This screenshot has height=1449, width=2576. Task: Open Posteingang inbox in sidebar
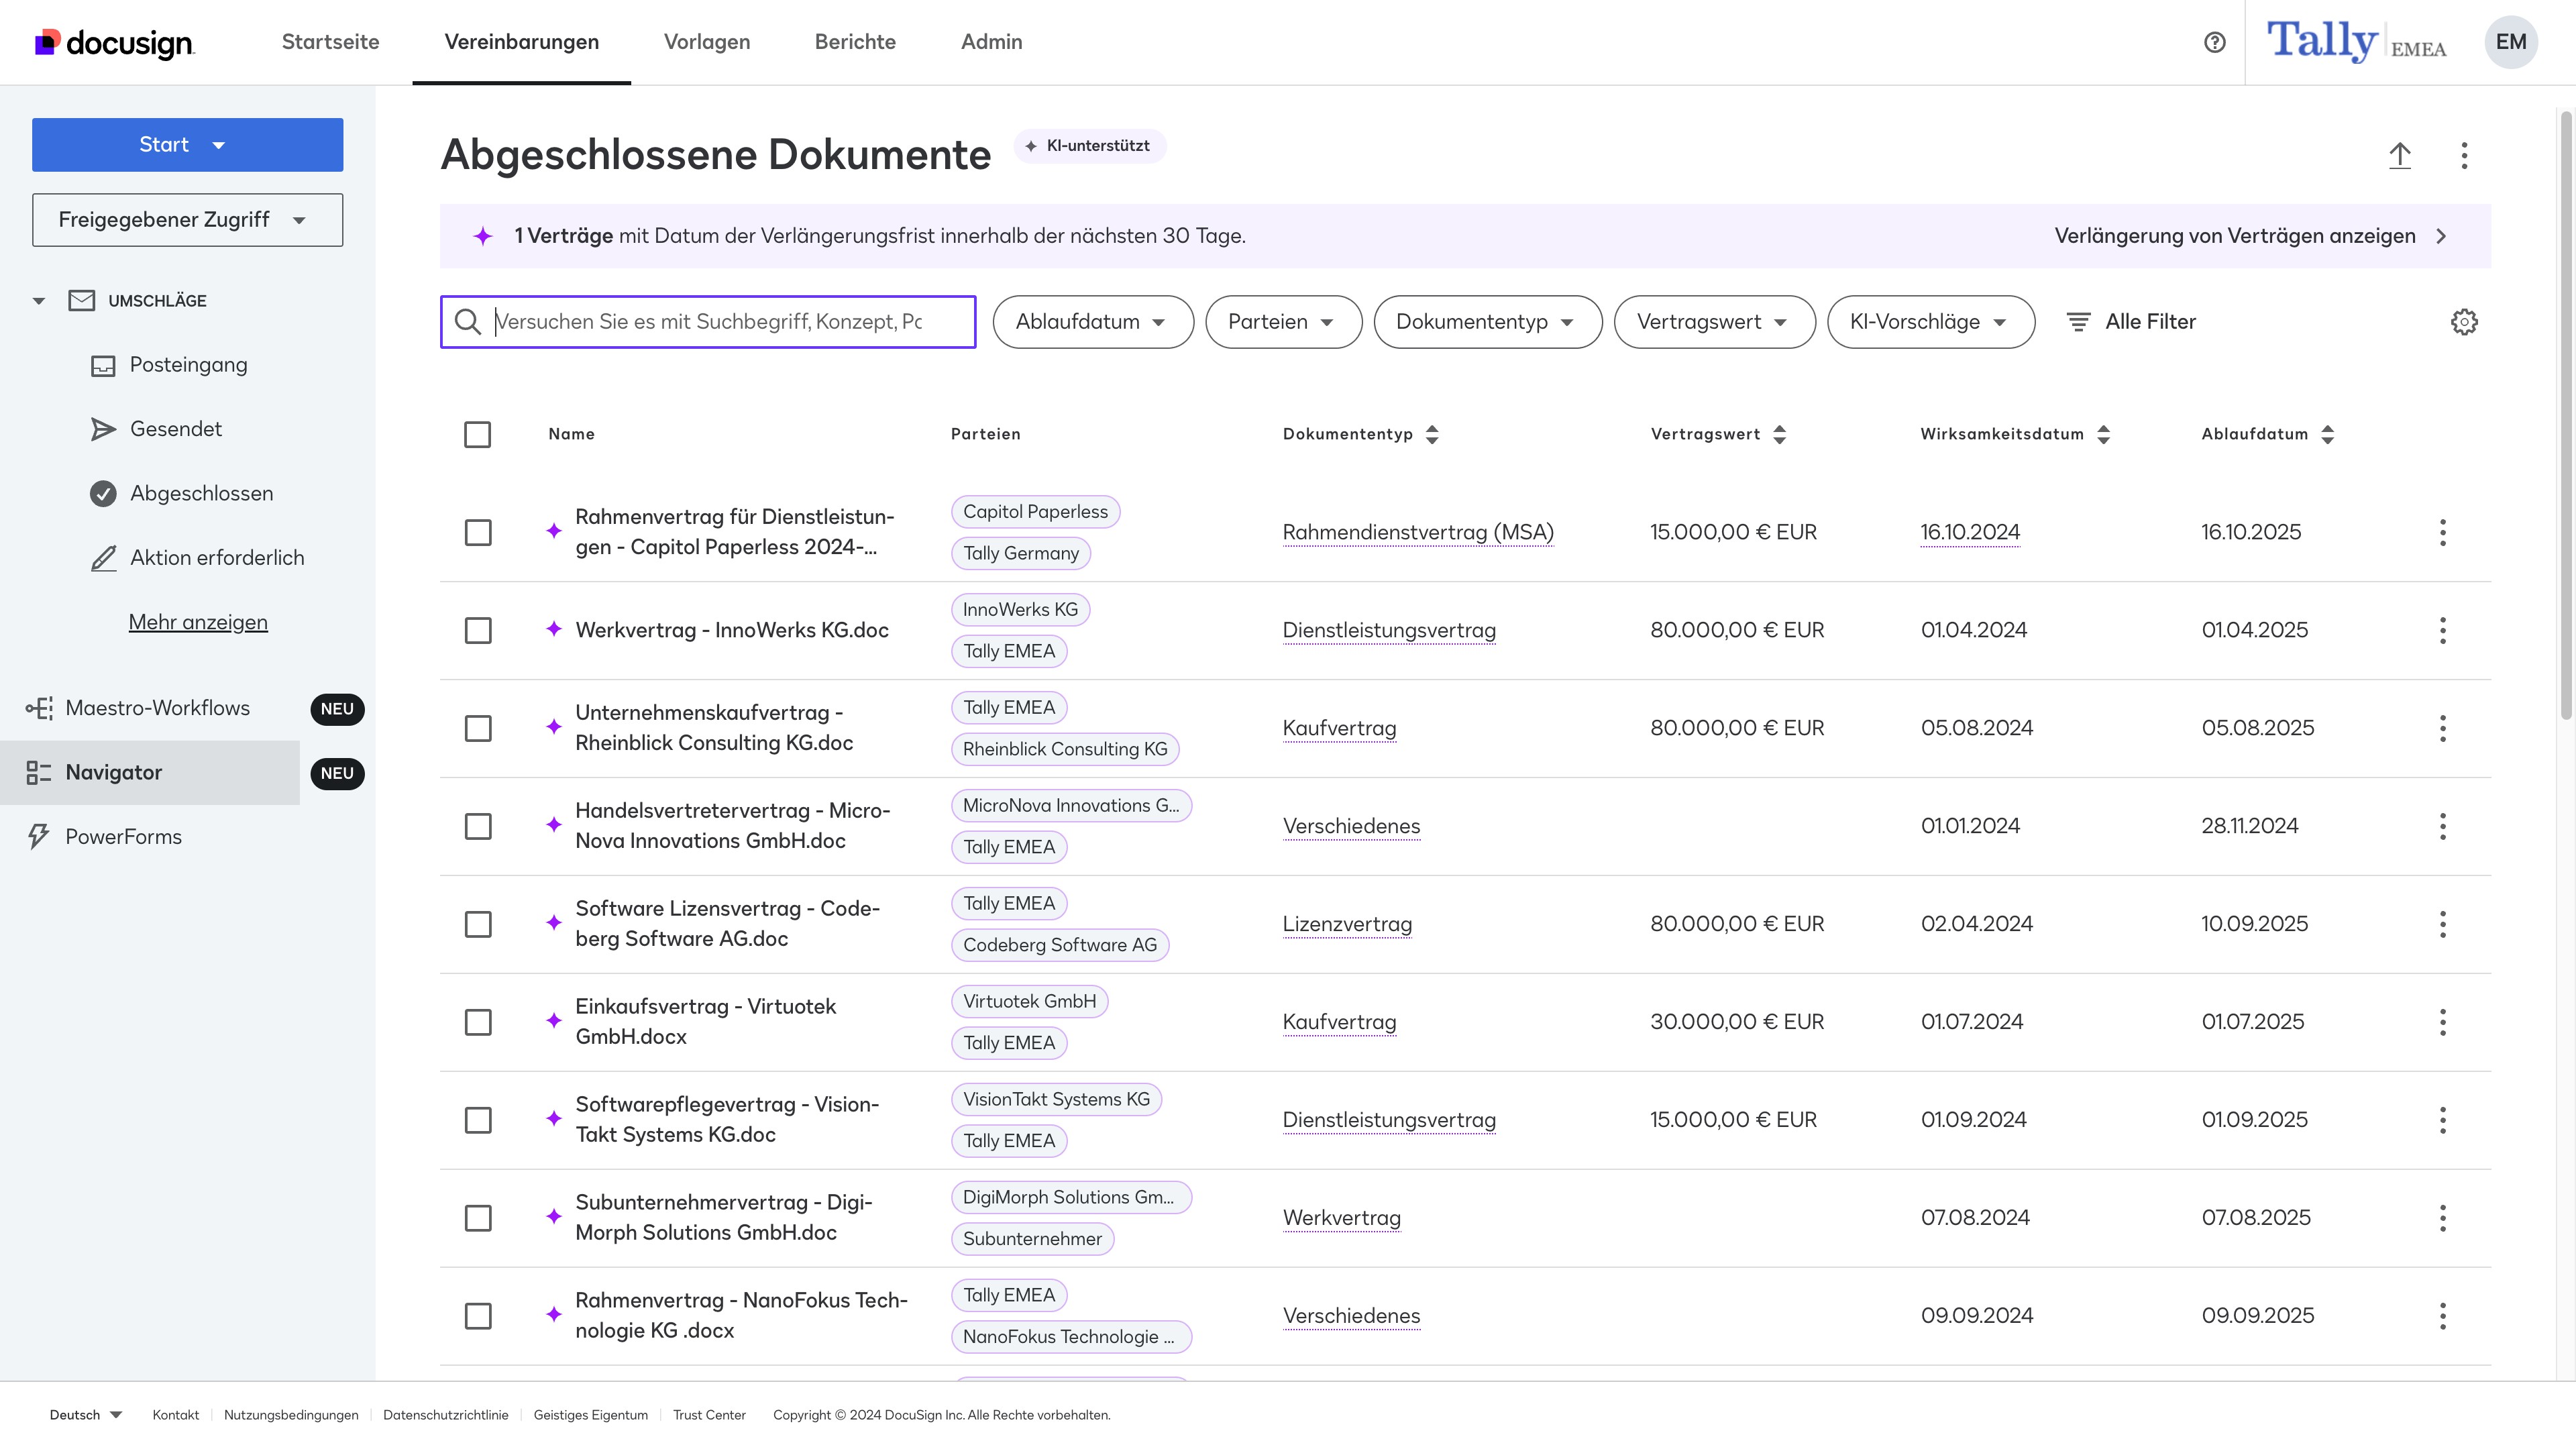tap(188, 365)
